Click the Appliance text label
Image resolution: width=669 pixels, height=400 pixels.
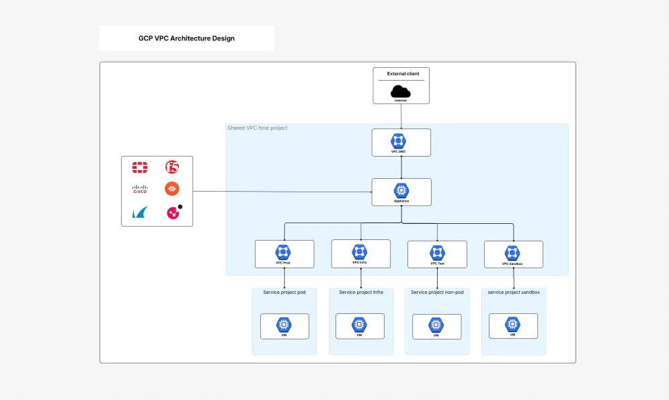401,201
